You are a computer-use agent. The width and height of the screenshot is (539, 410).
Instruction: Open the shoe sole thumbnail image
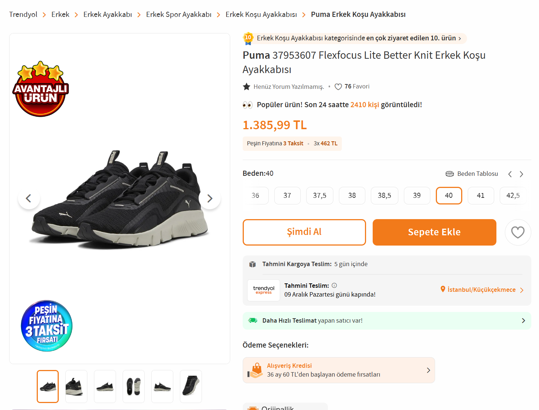pos(134,387)
